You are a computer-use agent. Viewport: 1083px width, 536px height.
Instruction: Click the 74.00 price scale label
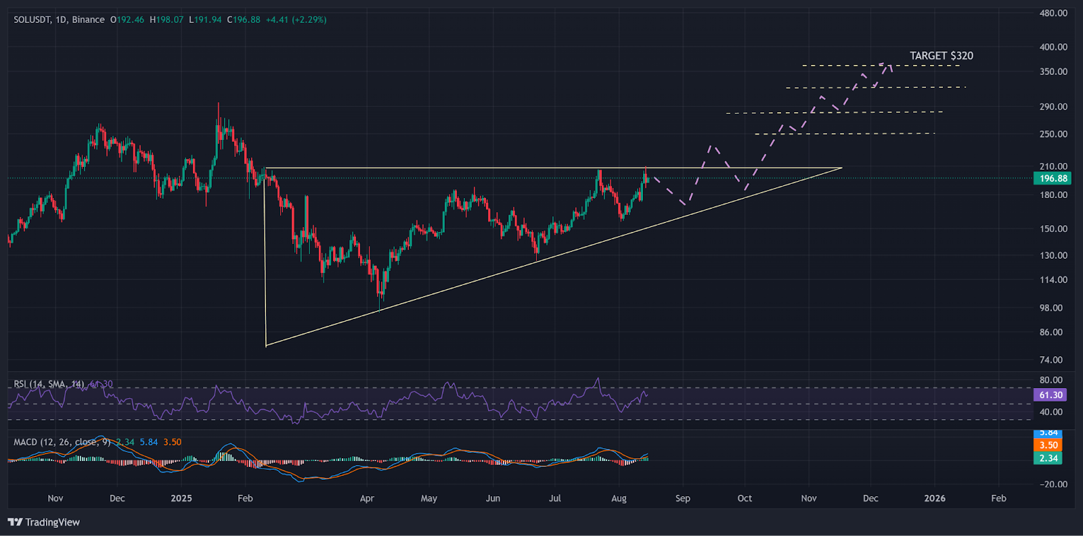click(1051, 360)
